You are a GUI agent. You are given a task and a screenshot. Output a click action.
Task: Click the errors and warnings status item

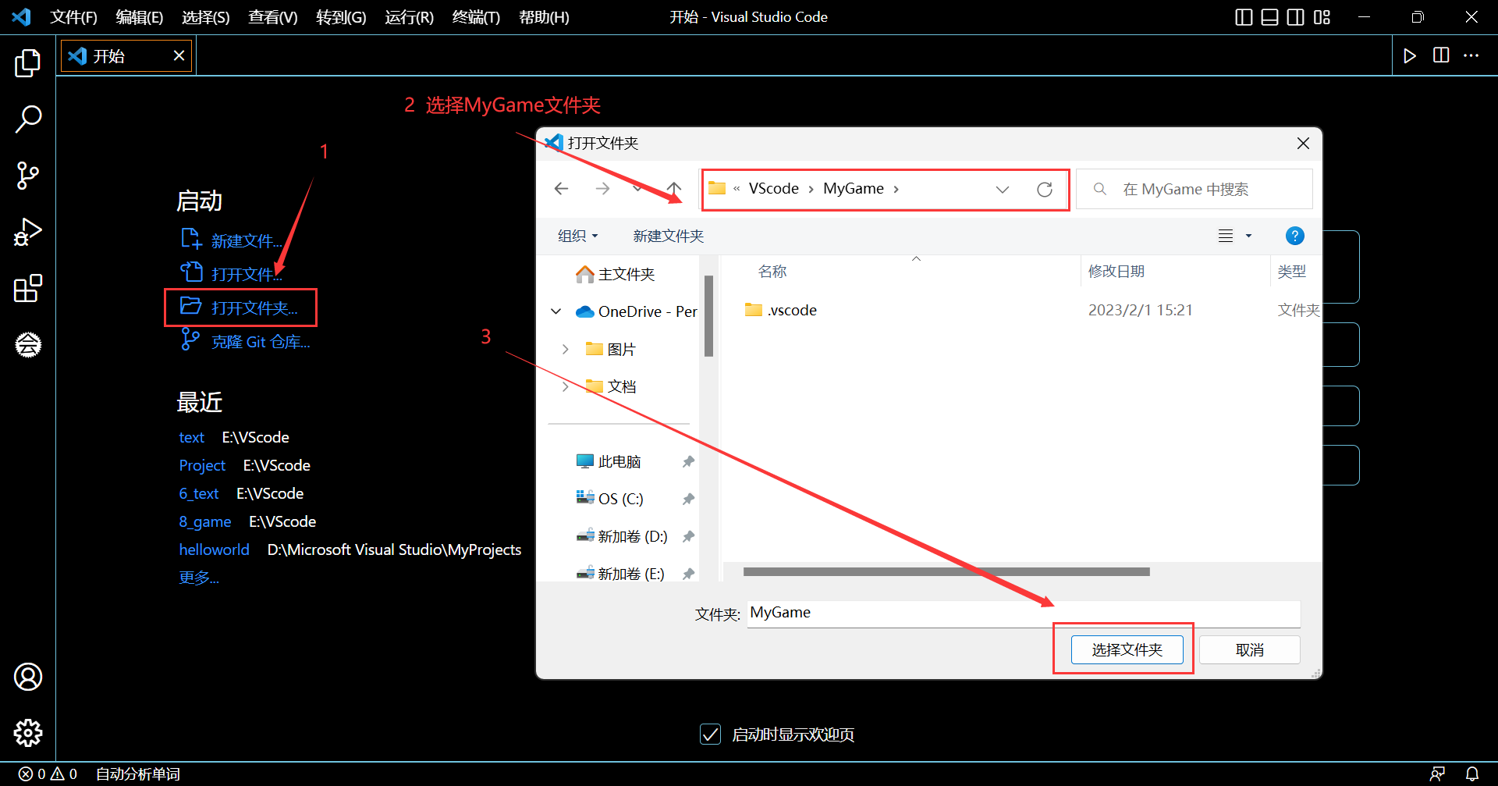pos(48,774)
